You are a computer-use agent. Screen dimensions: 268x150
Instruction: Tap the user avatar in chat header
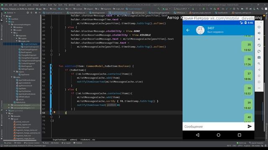click(x=200, y=30)
